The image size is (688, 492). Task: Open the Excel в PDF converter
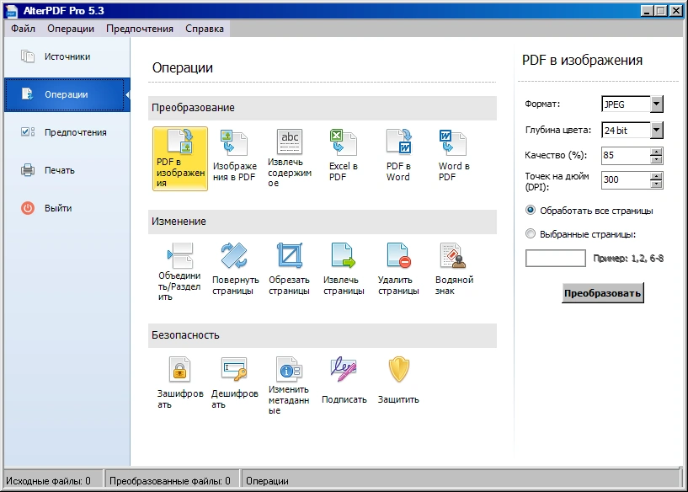[x=344, y=156]
